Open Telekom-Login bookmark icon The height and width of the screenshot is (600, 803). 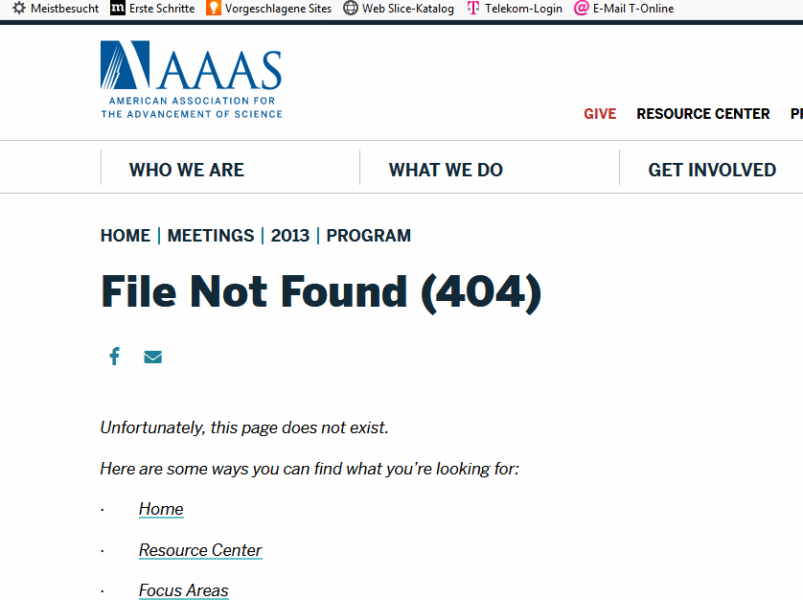tap(473, 9)
